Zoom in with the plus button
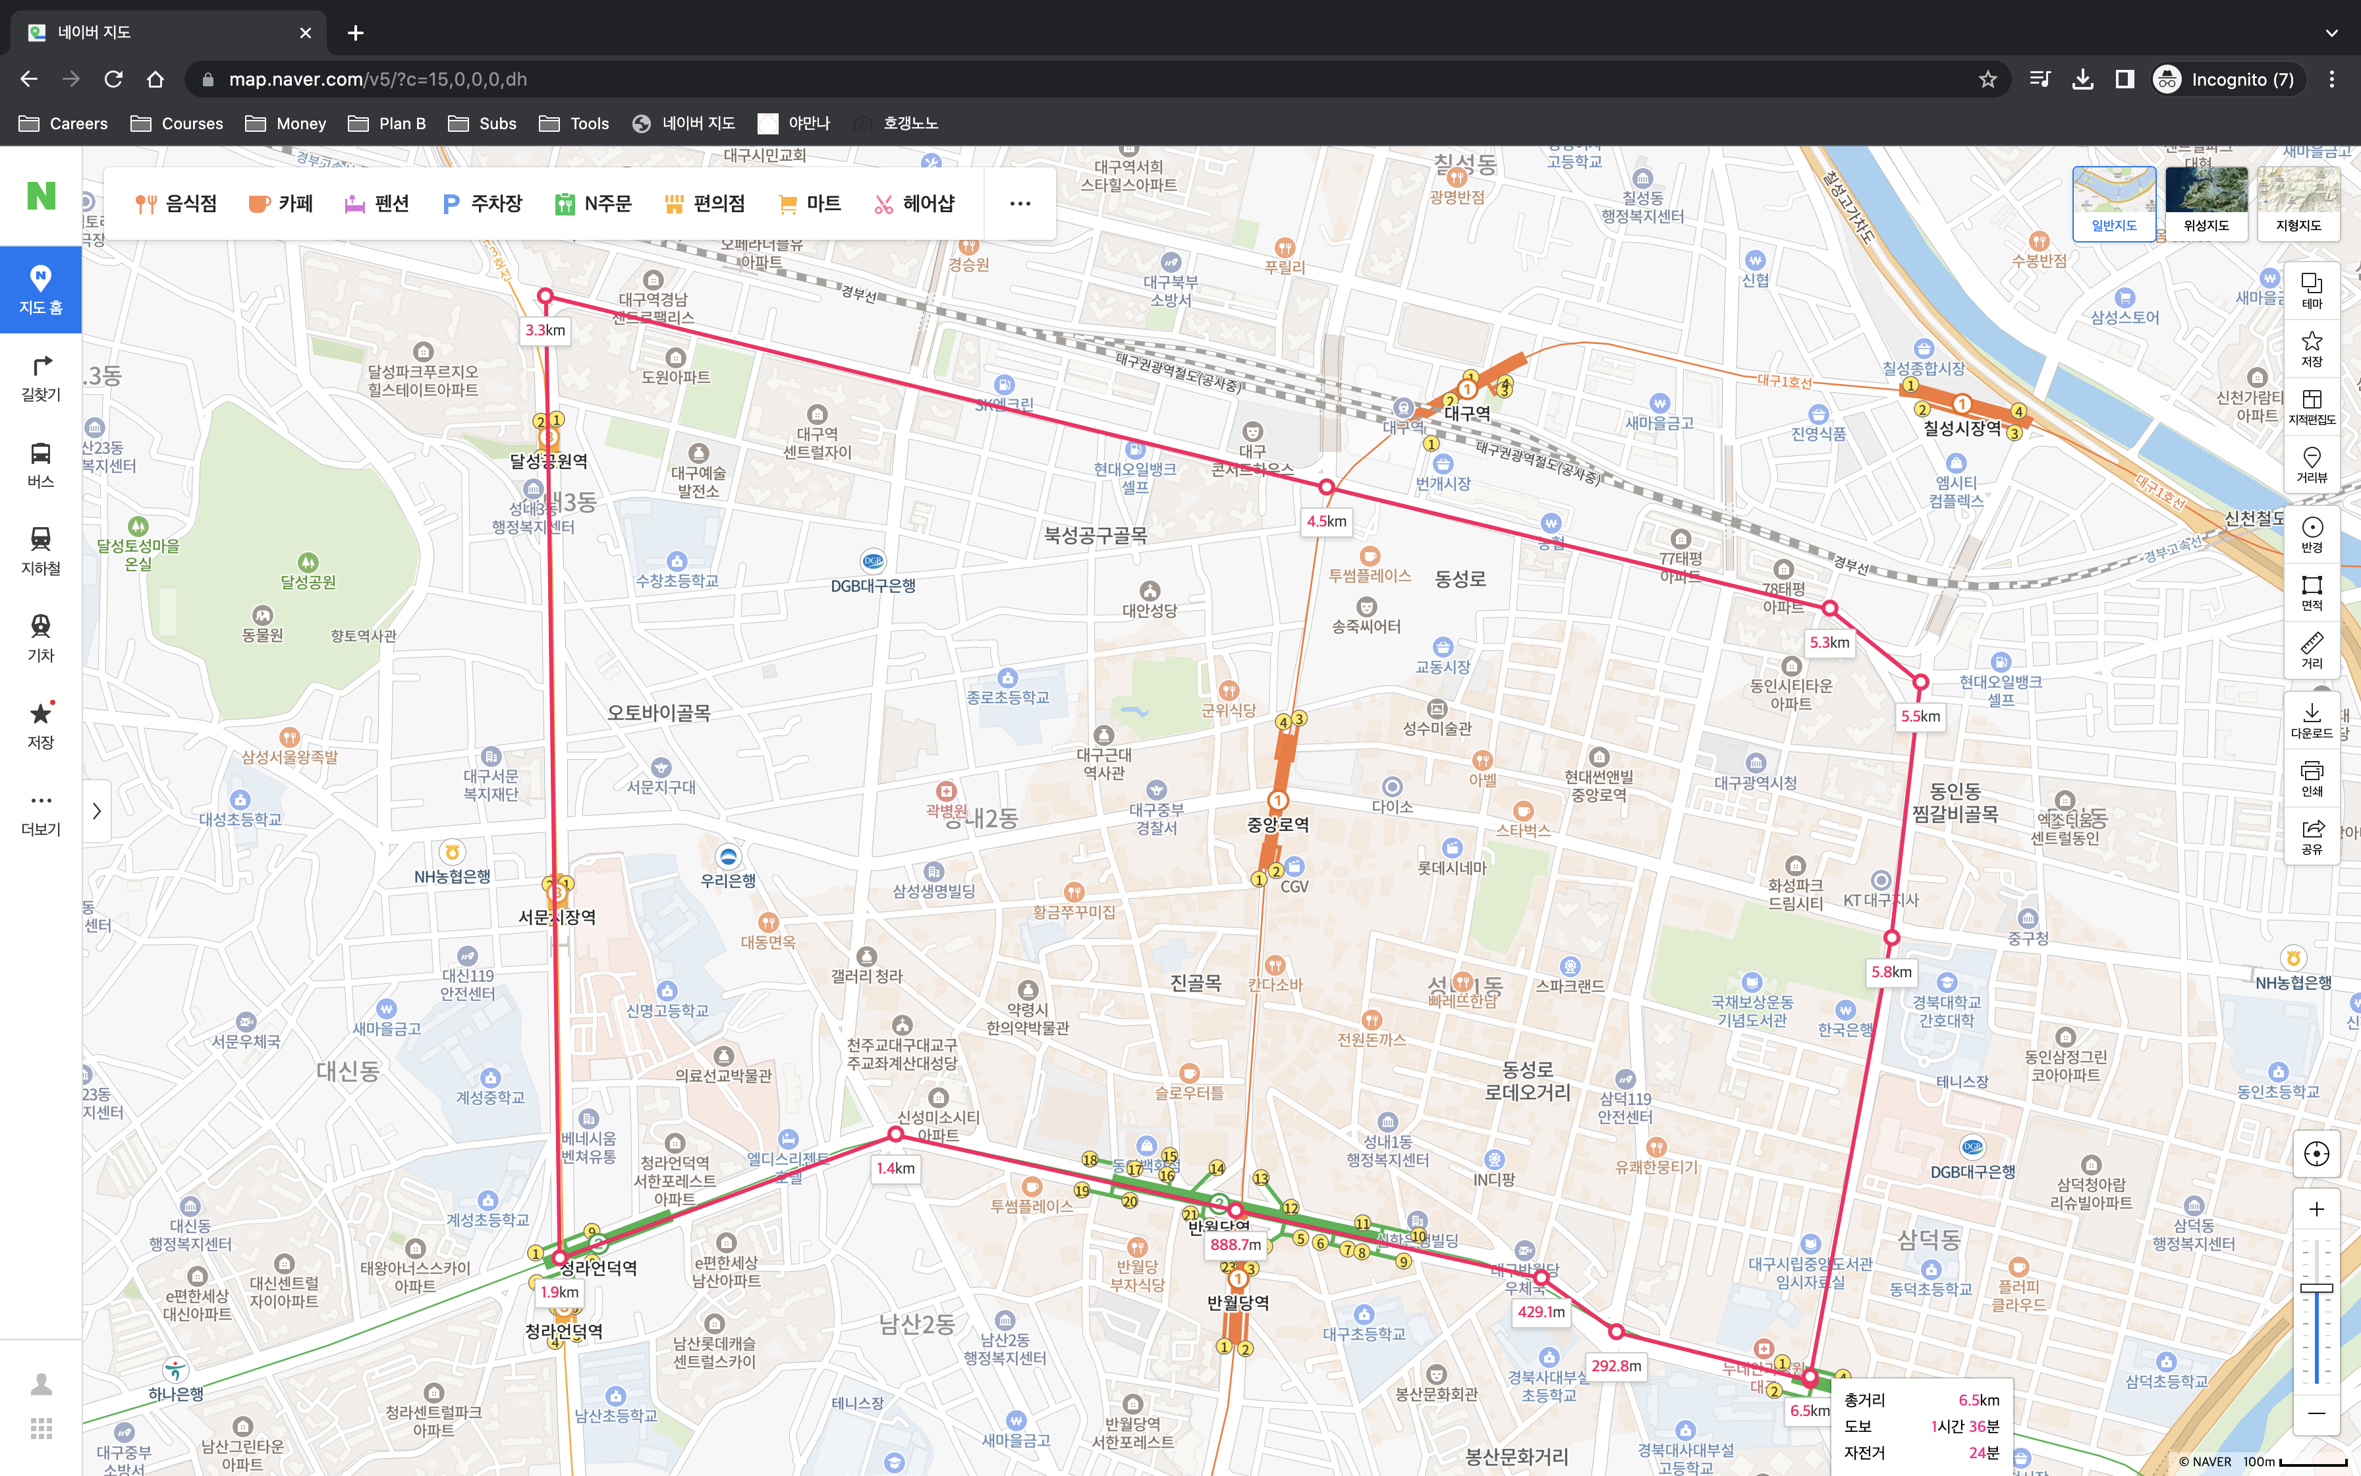Viewport: 2361px width, 1476px height. [2316, 1210]
